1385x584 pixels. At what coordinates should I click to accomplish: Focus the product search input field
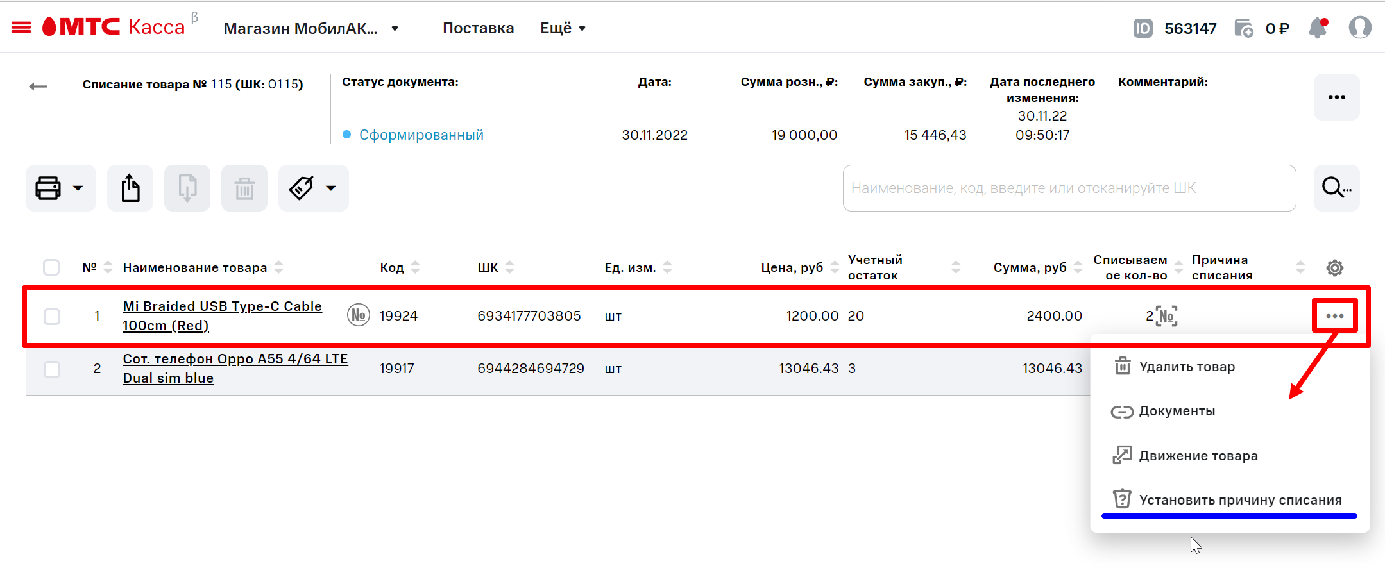point(1069,188)
